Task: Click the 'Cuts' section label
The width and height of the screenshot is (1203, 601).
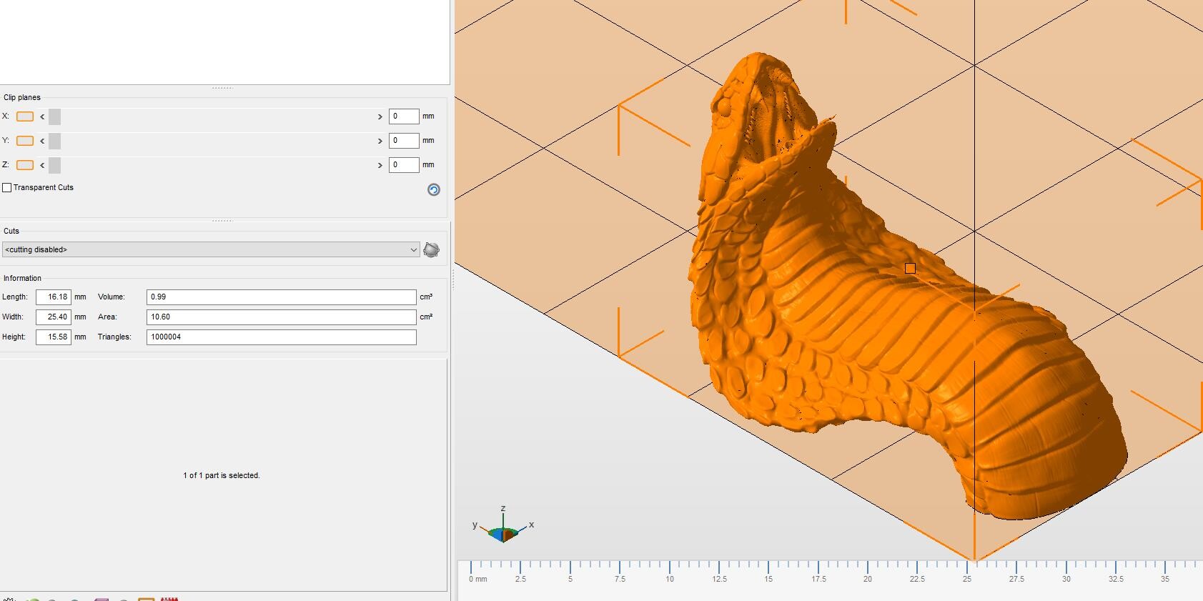Action: [x=11, y=231]
